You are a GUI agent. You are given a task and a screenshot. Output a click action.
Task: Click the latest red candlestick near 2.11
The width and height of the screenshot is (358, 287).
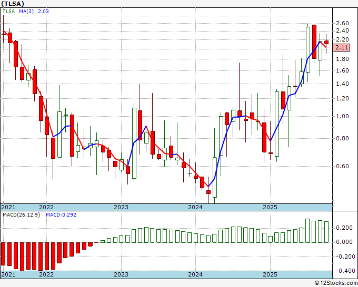[x=326, y=42]
